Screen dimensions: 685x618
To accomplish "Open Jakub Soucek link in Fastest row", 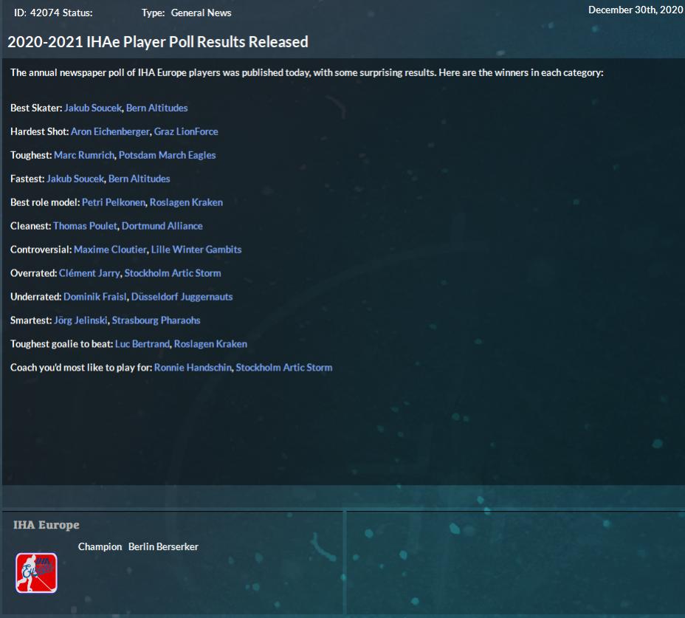I will pyautogui.click(x=75, y=179).
